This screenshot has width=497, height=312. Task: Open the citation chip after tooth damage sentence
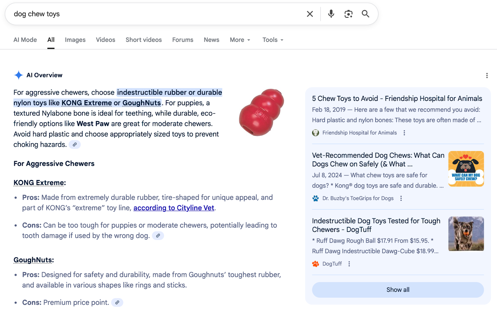click(158, 236)
